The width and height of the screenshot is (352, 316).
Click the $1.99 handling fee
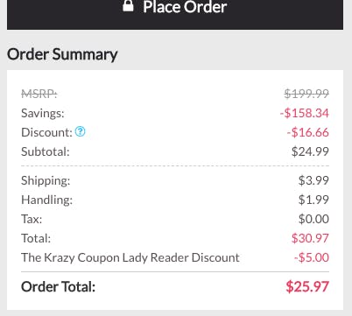[x=313, y=200]
